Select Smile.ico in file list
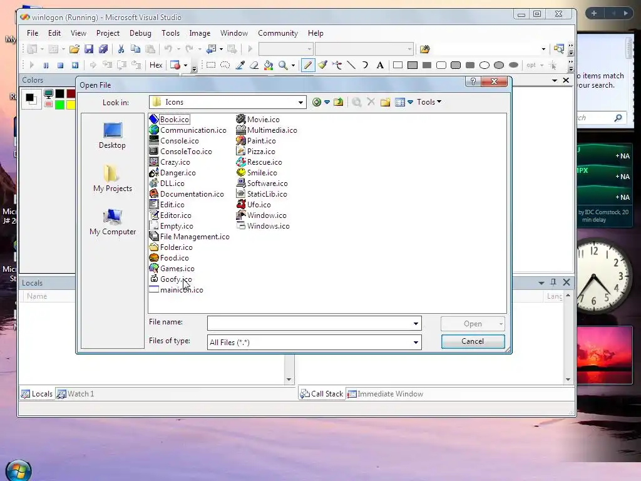The width and height of the screenshot is (641, 481). point(257,173)
